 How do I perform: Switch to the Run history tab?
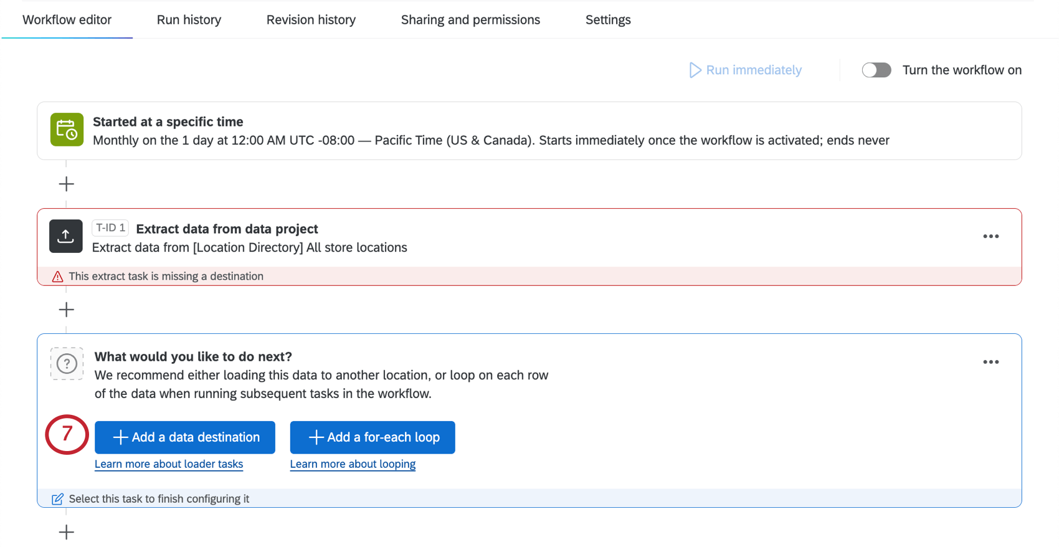point(189,20)
